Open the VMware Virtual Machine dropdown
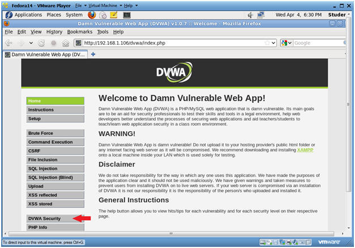This screenshot has width=355, height=248. (105, 6)
